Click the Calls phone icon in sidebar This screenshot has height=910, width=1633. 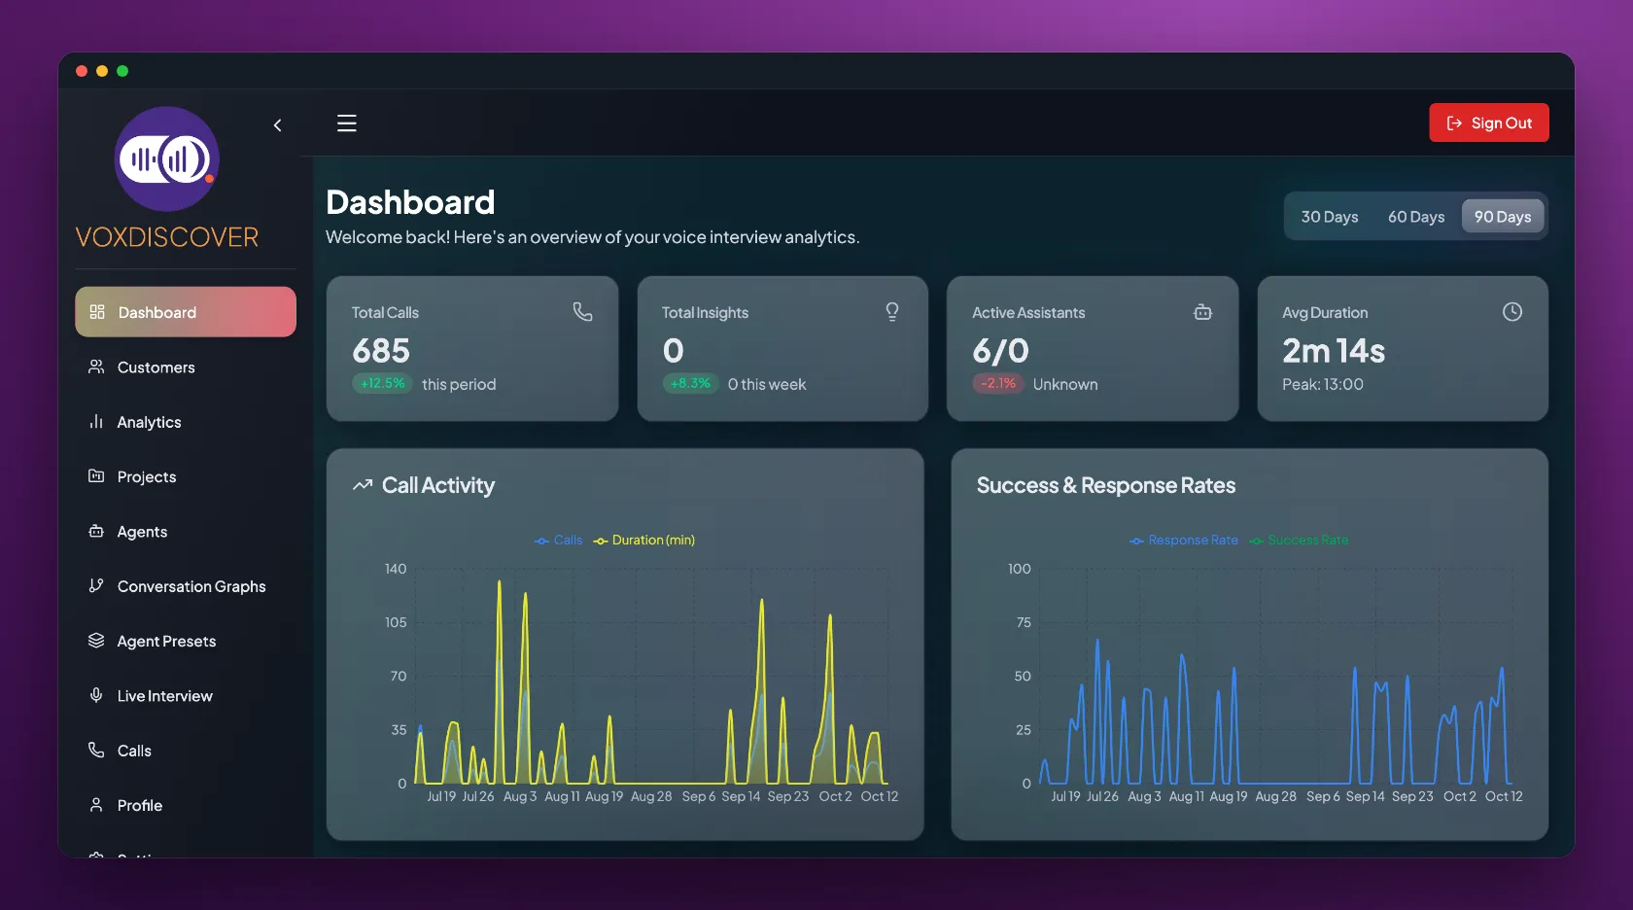click(96, 750)
